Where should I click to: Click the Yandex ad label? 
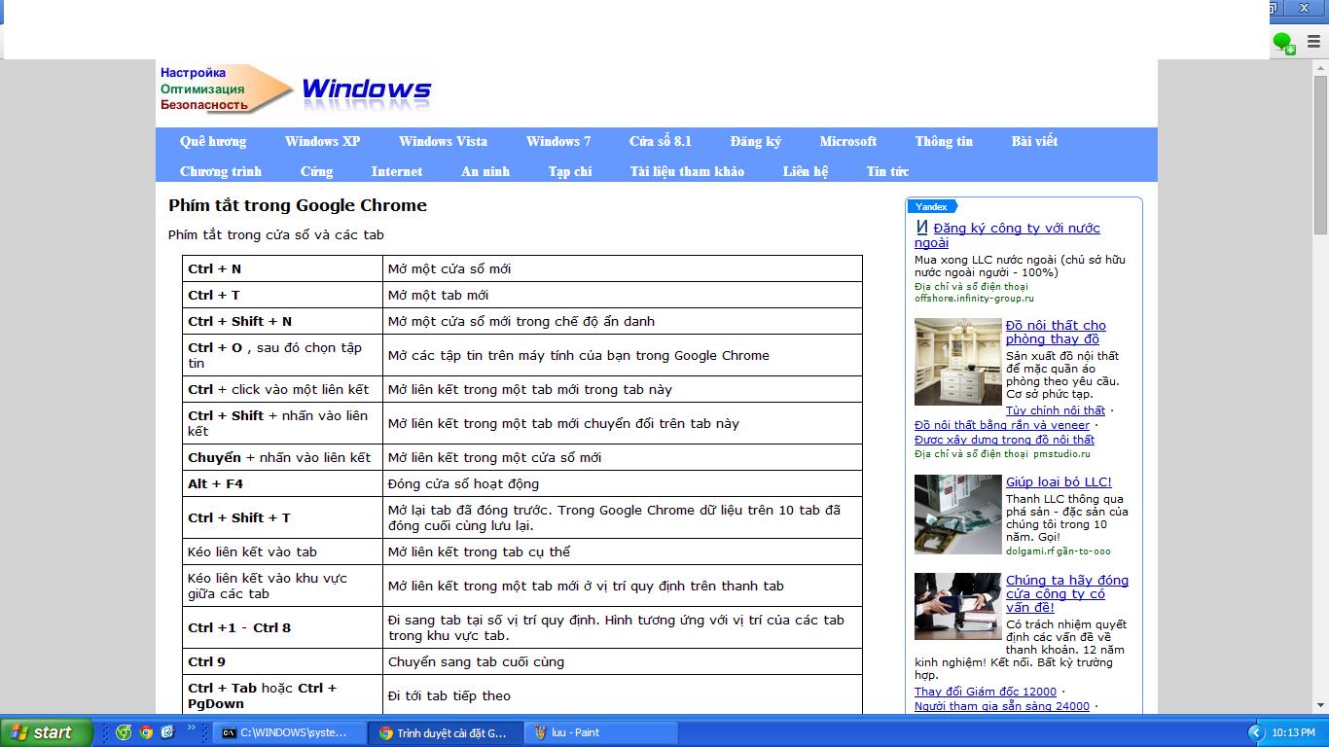click(x=932, y=206)
